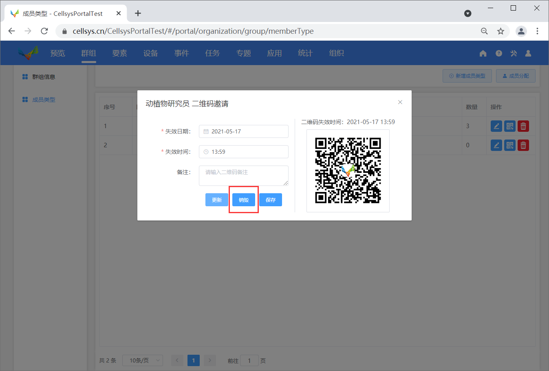The image size is (549, 371).
Task: Click the home icon in top navigation
Action: click(x=483, y=53)
